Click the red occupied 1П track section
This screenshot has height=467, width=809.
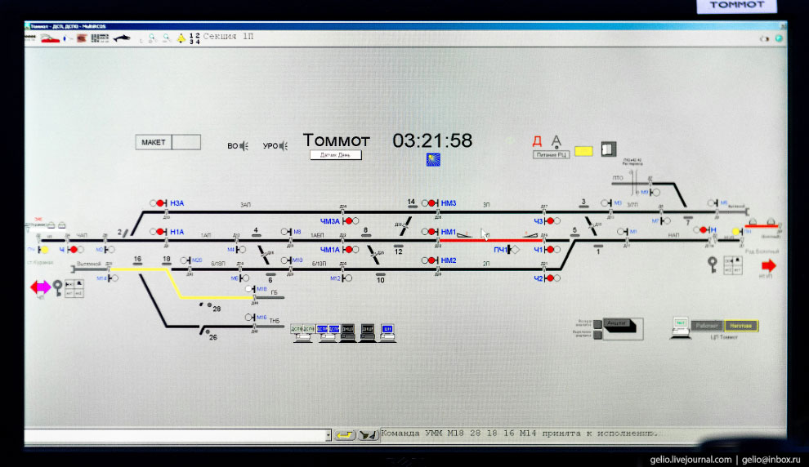491,240
